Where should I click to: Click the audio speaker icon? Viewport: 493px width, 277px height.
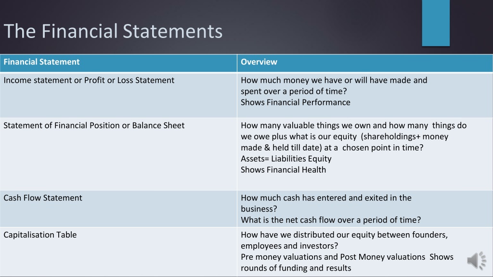tap(477, 260)
